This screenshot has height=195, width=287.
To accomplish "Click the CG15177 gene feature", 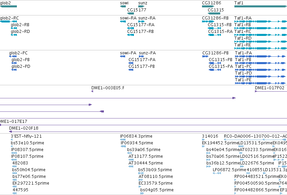I will (131, 13).
